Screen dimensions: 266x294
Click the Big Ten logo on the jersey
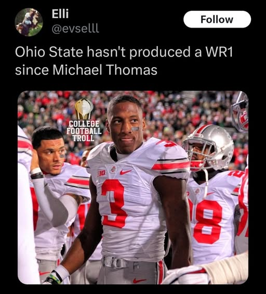pos(101,173)
